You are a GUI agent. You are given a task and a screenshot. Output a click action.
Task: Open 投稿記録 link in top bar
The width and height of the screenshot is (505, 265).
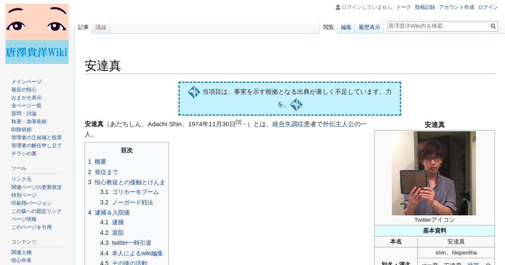point(425,7)
